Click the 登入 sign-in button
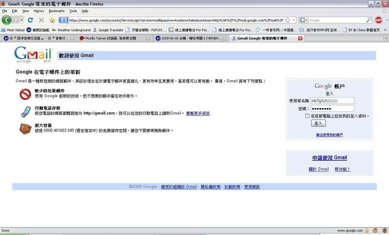 (x=318, y=123)
